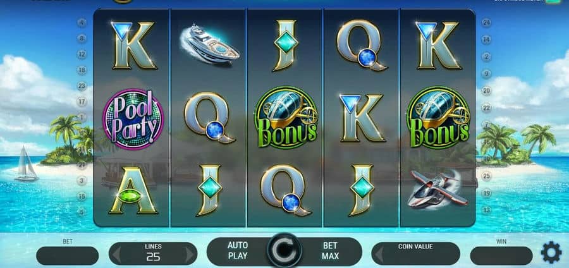Start Auto Play
569x268 pixels.
click(x=238, y=250)
